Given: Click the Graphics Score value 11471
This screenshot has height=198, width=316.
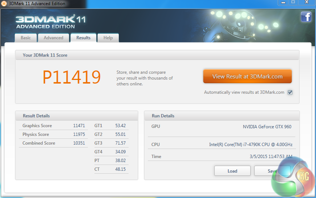Looking at the screenshot, I should 79,126.
